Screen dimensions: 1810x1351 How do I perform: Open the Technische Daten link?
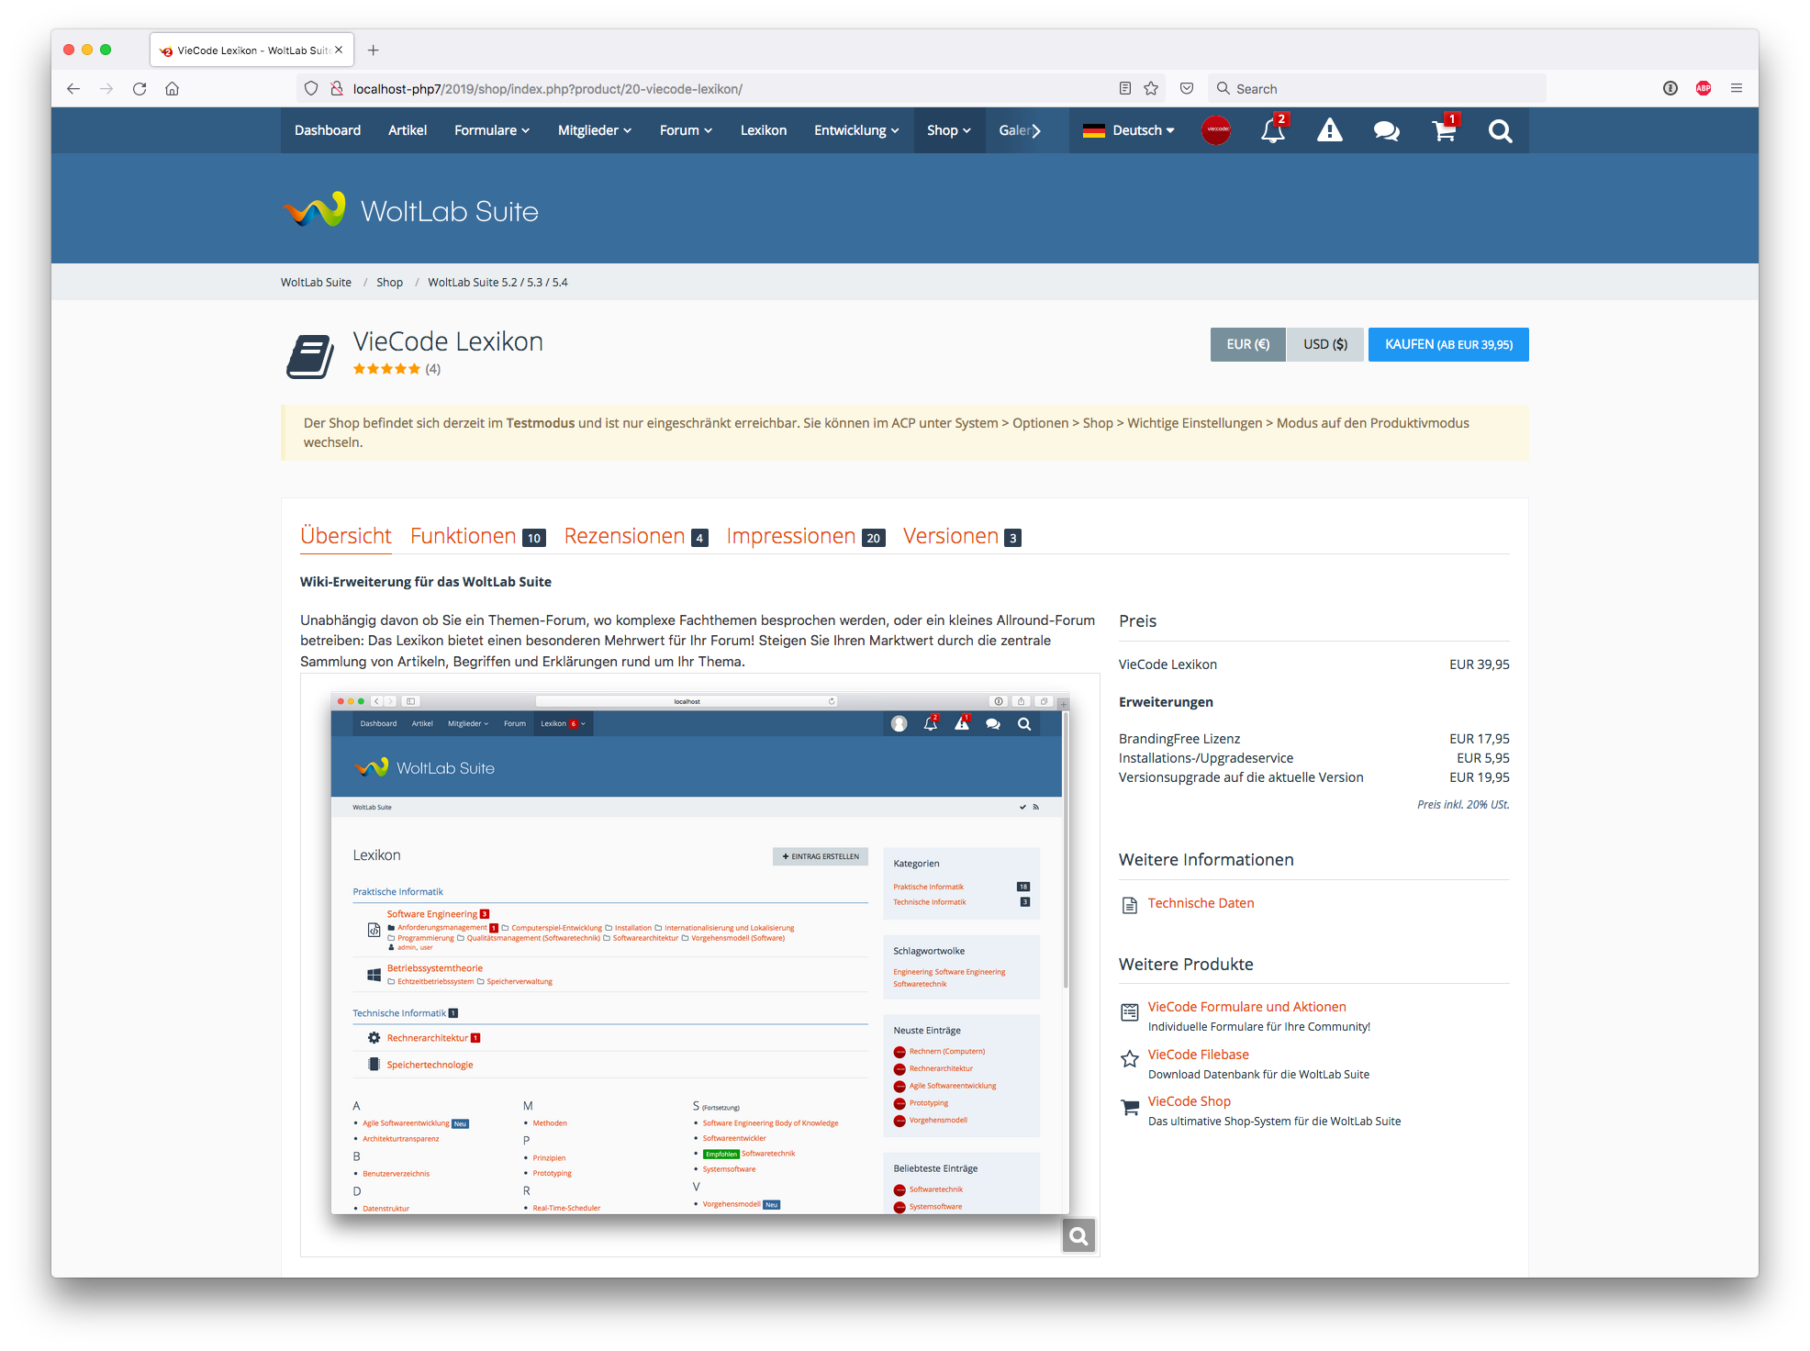[x=1201, y=903]
